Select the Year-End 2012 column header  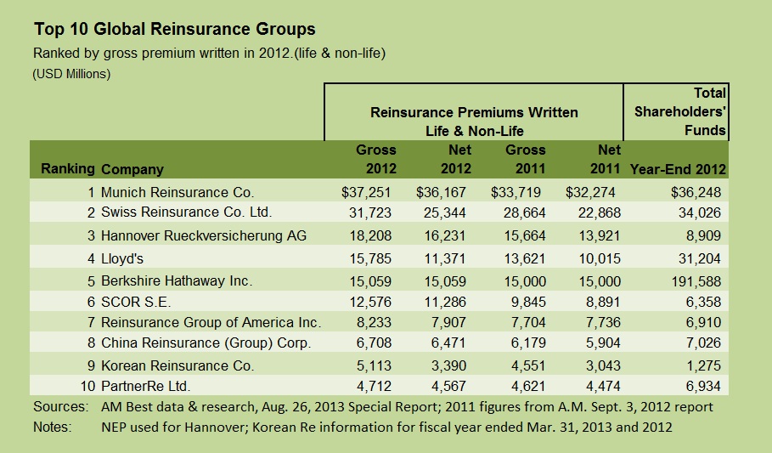coord(678,169)
